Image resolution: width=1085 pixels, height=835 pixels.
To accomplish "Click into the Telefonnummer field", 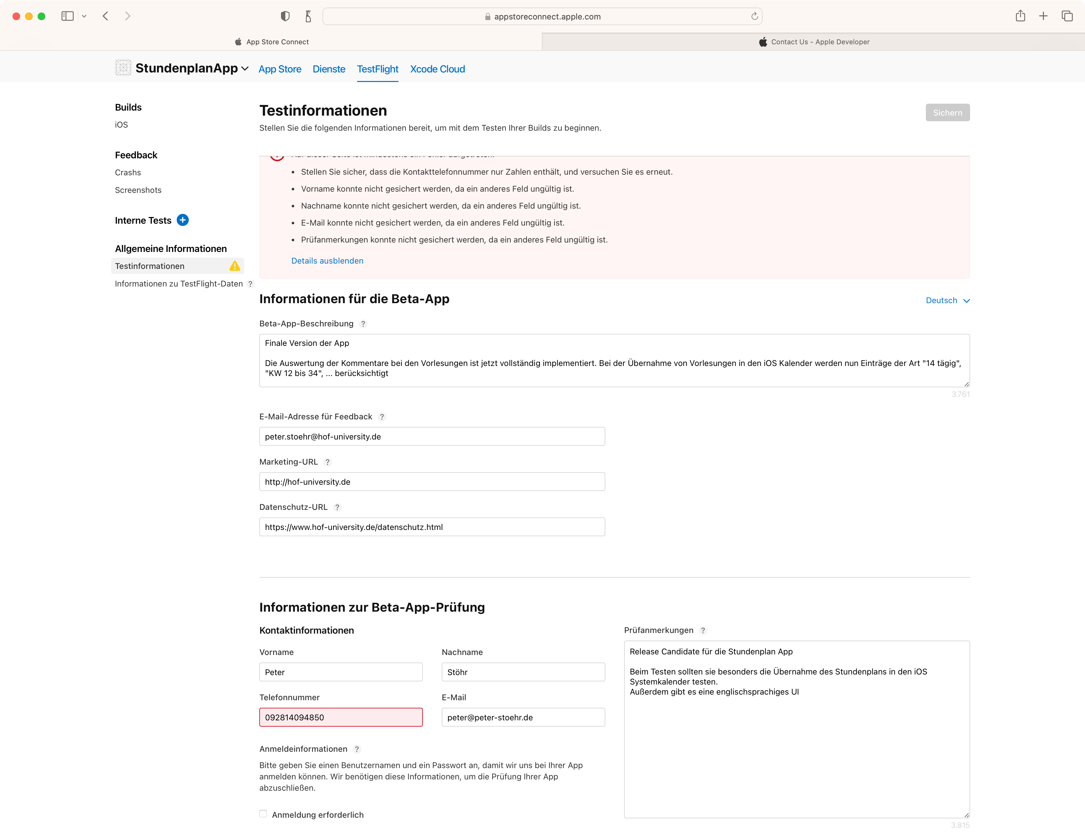I will click(341, 717).
